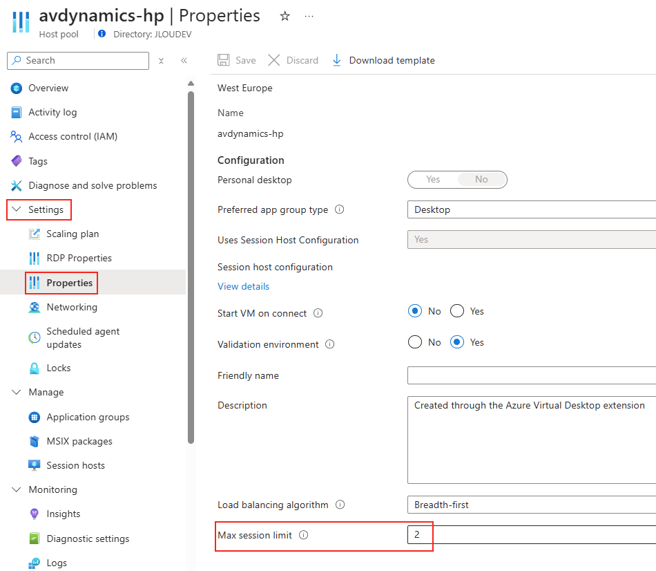Select No for Start VM on connect
The height and width of the screenshot is (571, 656).
coord(415,311)
